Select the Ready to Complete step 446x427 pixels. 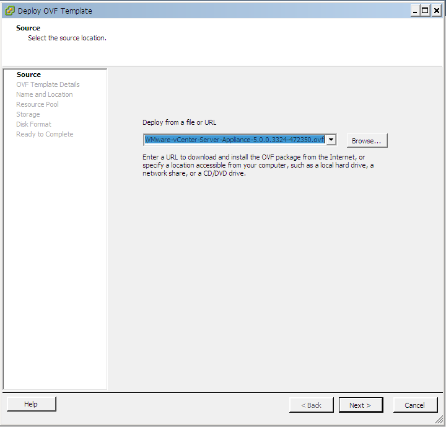(45, 134)
